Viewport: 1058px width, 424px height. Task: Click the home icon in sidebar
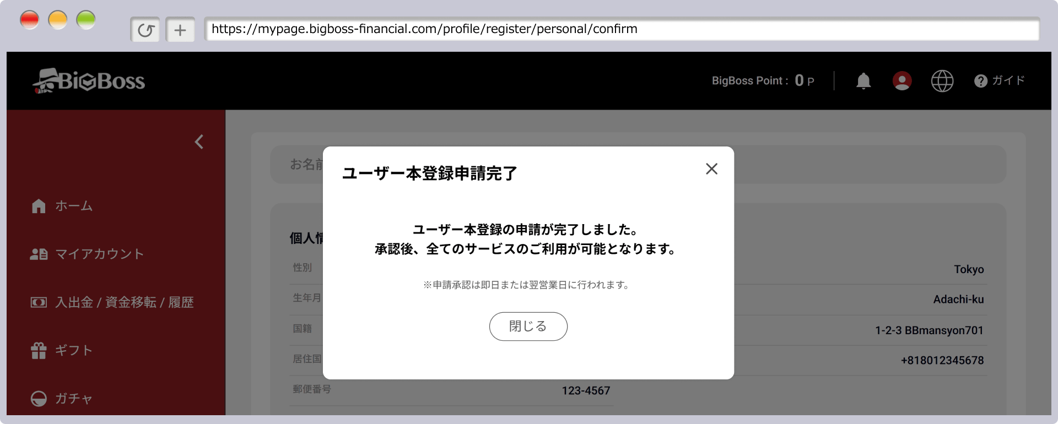pos(39,206)
